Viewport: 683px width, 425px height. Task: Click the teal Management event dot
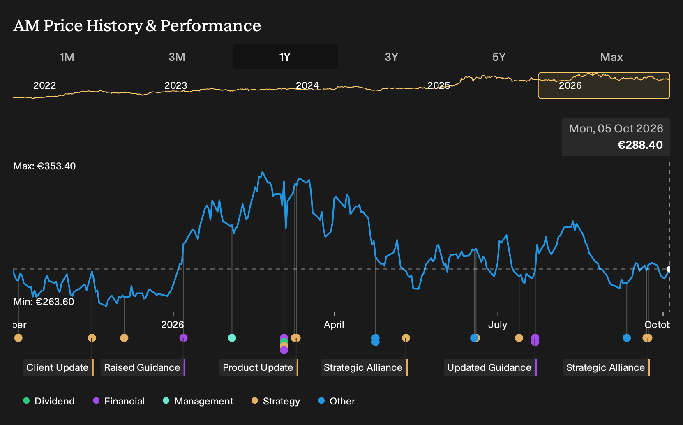click(x=232, y=338)
